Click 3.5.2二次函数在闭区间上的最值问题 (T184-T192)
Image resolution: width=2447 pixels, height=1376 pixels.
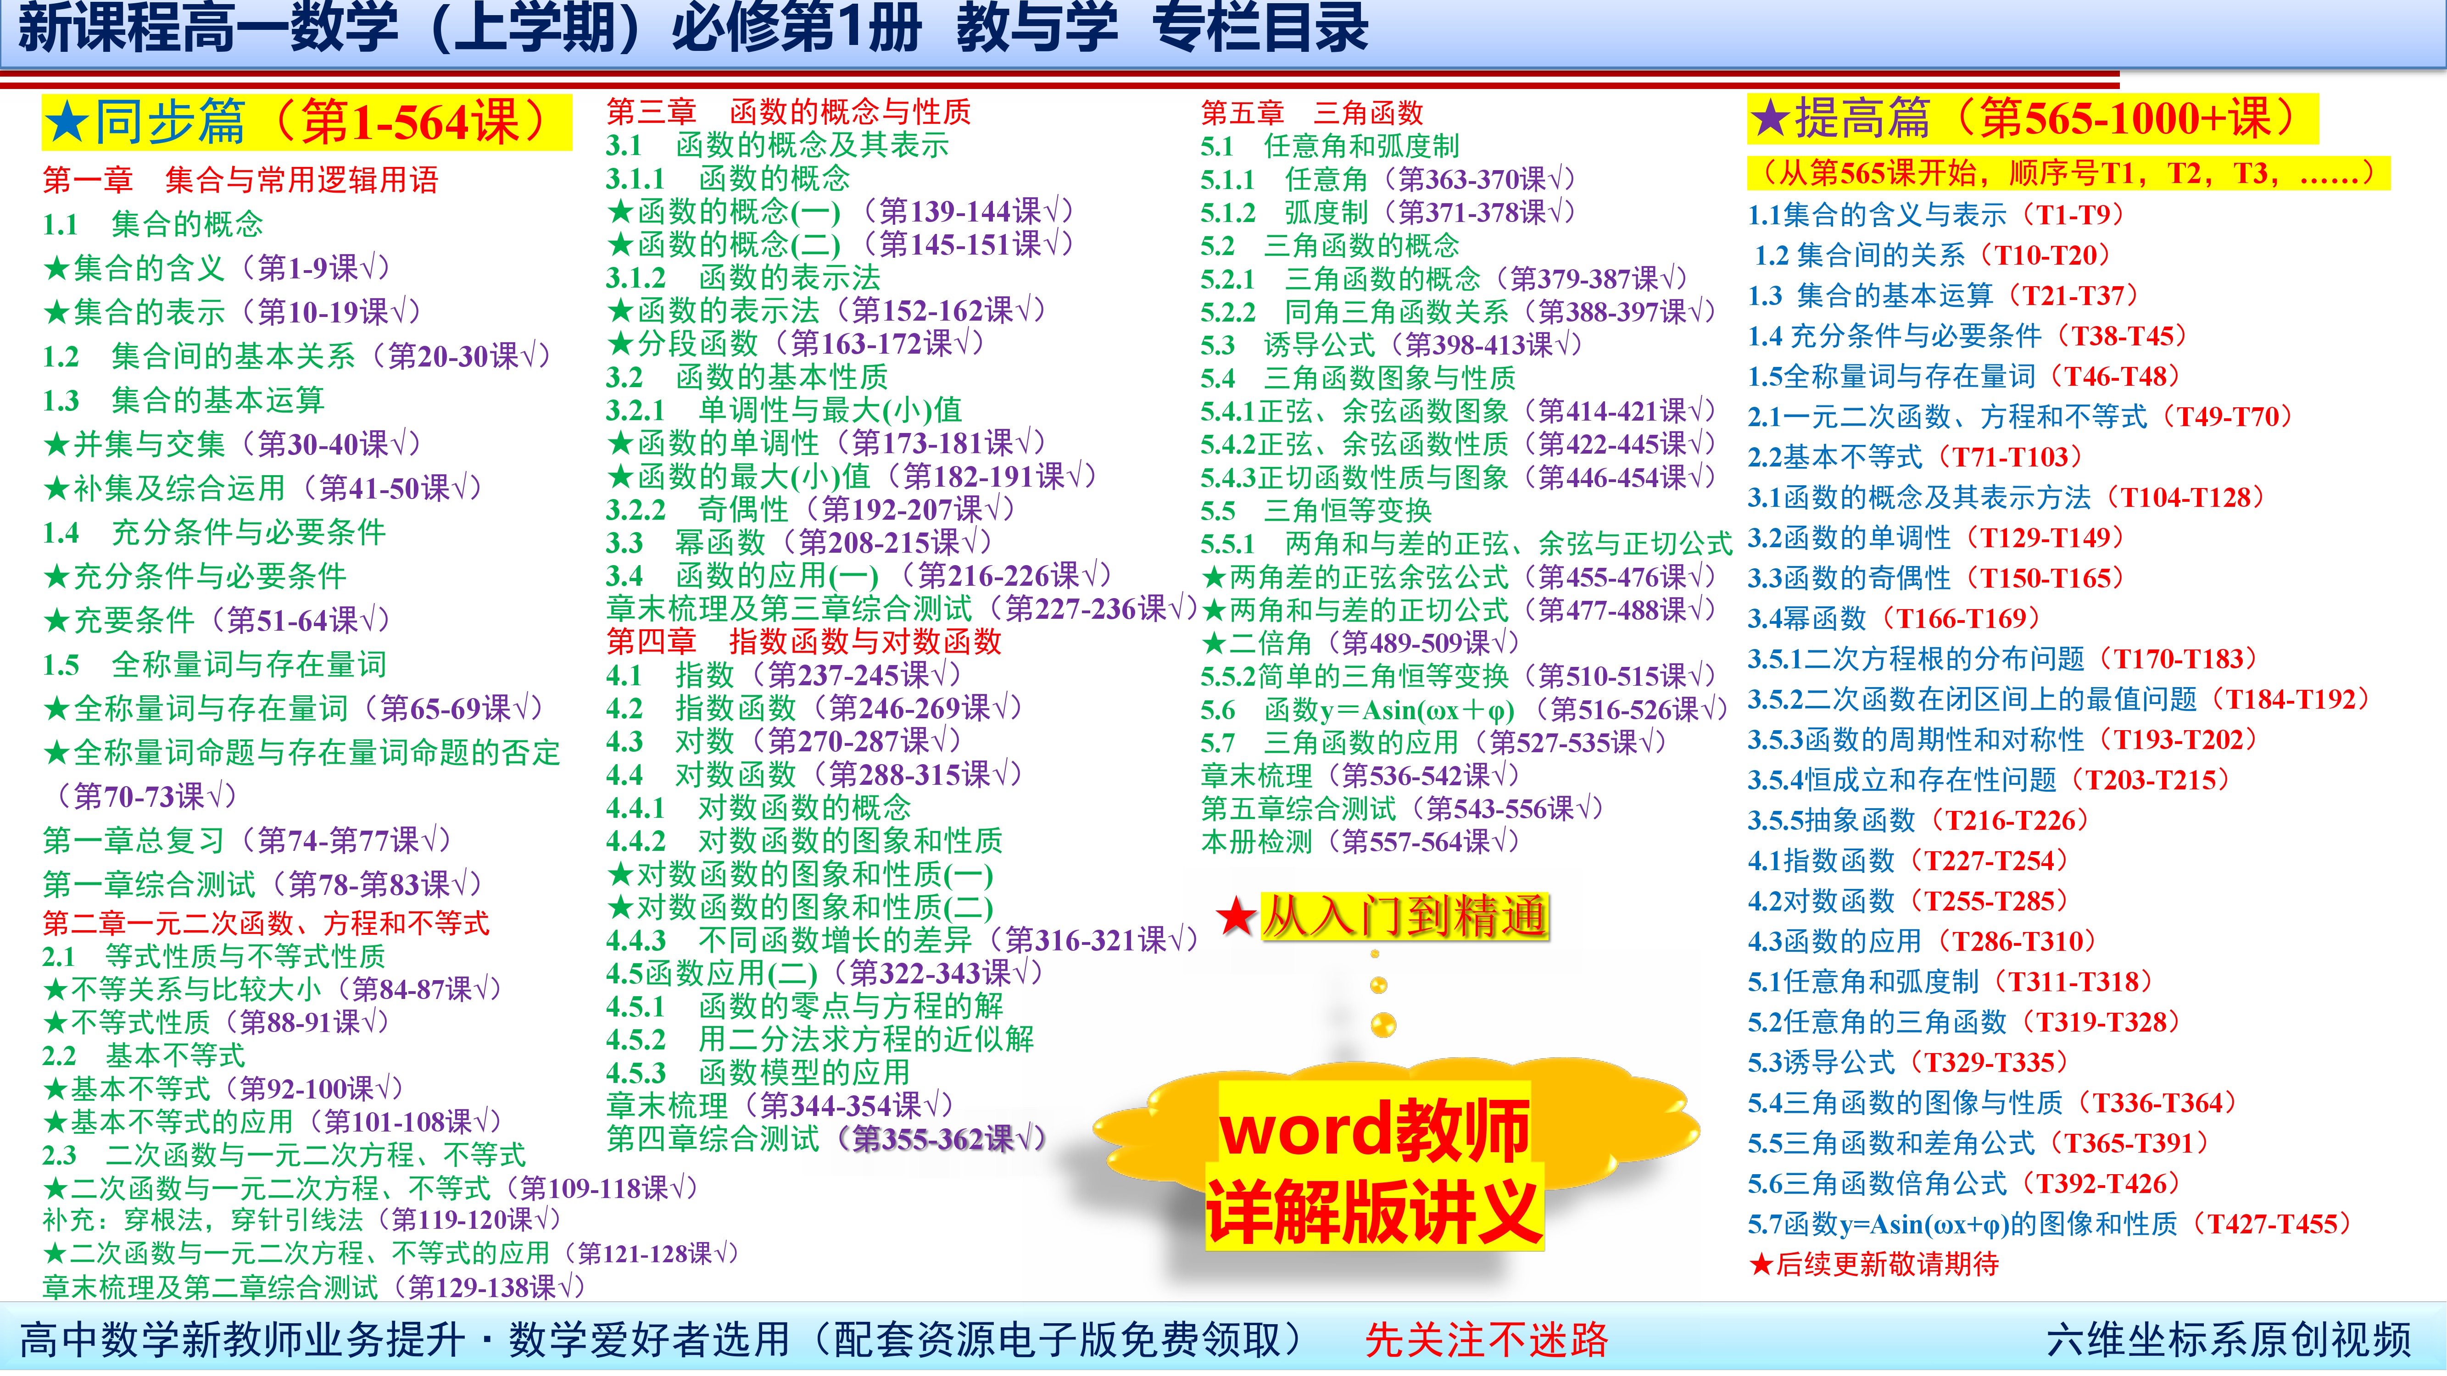[2061, 699]
